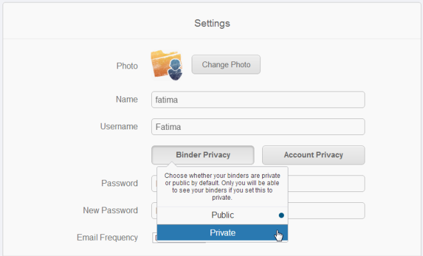
Task: Click the Email Frequency label text
Action: 108,237
